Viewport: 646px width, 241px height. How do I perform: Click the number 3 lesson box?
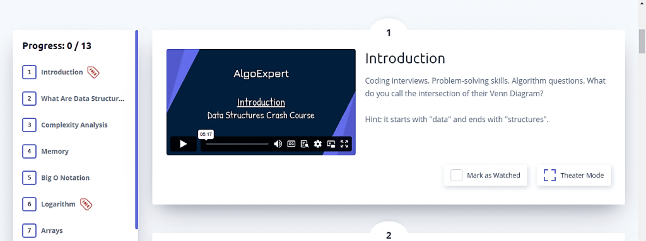click(29, 125)
